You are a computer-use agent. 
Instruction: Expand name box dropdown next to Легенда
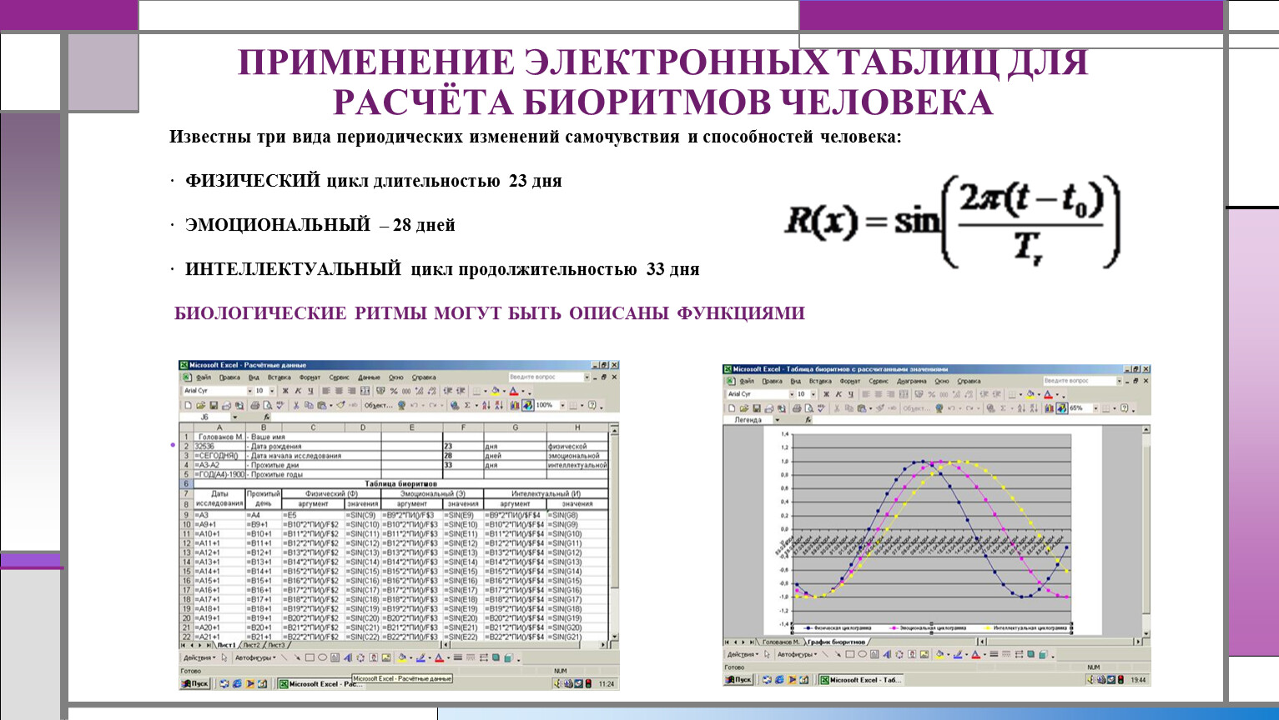point(778,421)
